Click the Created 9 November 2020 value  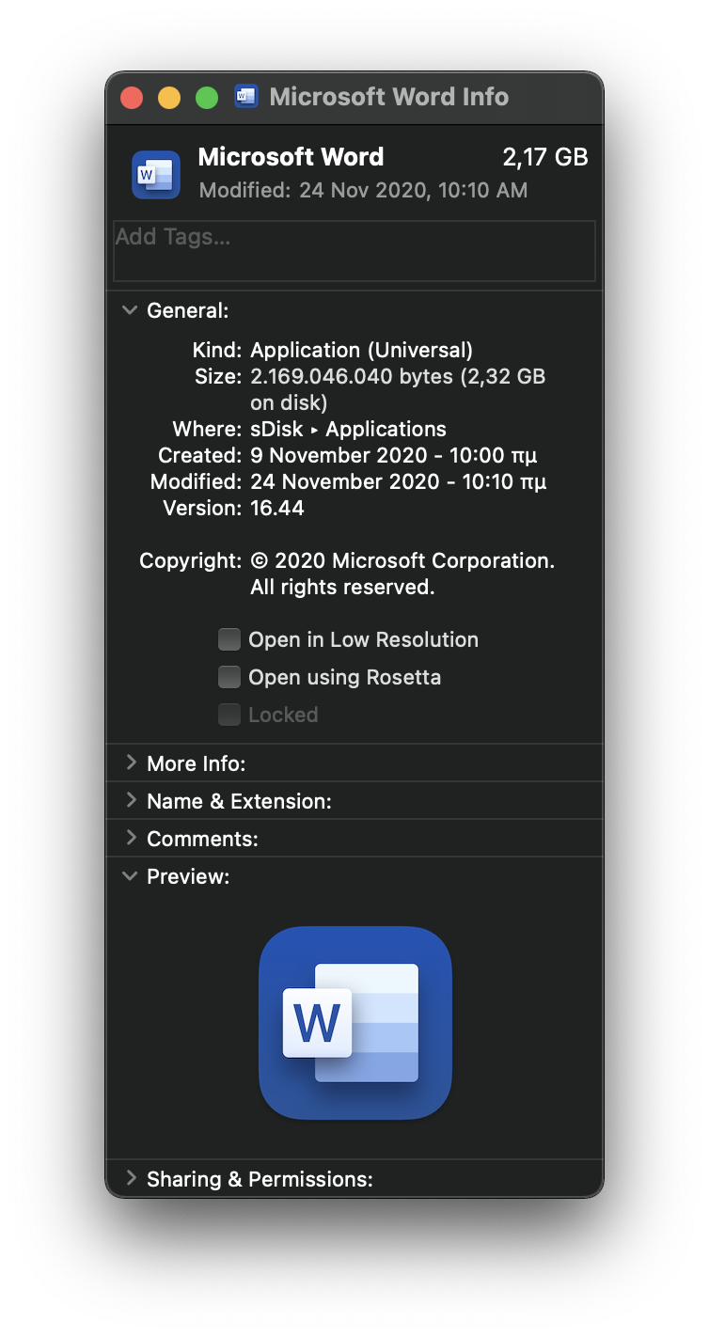(394, 456)
